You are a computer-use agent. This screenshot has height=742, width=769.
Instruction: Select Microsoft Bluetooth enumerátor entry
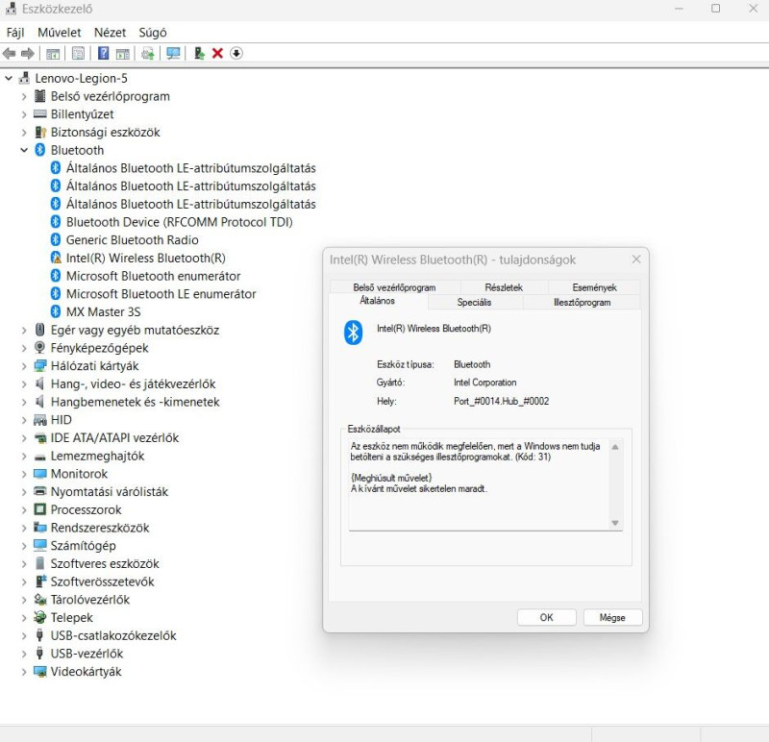(153, 276)
